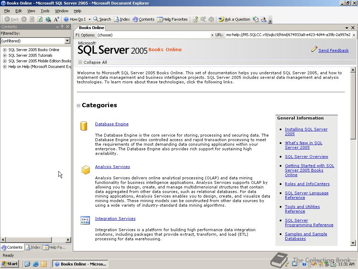Open the Tools menu

pyautogui.click(x=45, y=11)
